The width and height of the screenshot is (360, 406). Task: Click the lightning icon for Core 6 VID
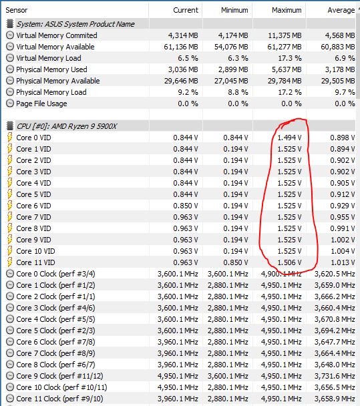9,206
